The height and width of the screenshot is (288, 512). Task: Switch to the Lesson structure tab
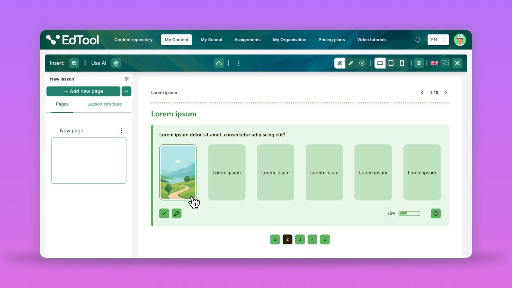(x=104, y=104)
